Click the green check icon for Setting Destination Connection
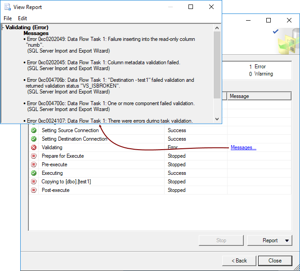 pyautogui.click(x=34, y=139)
